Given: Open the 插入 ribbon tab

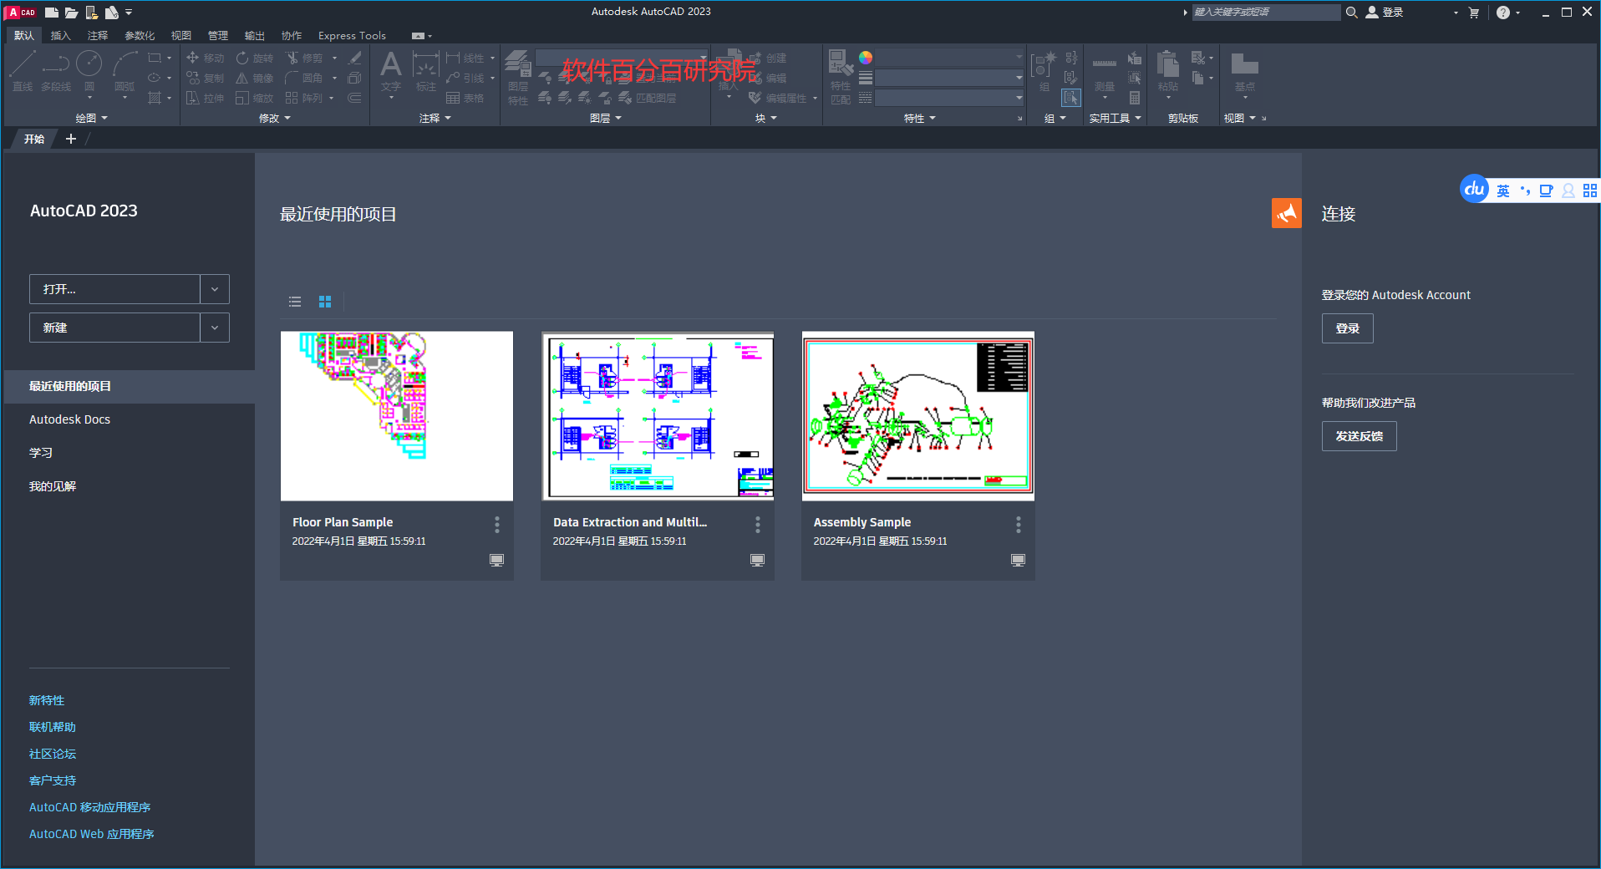Looking at the screenshot, I should (x=60, y=36).
